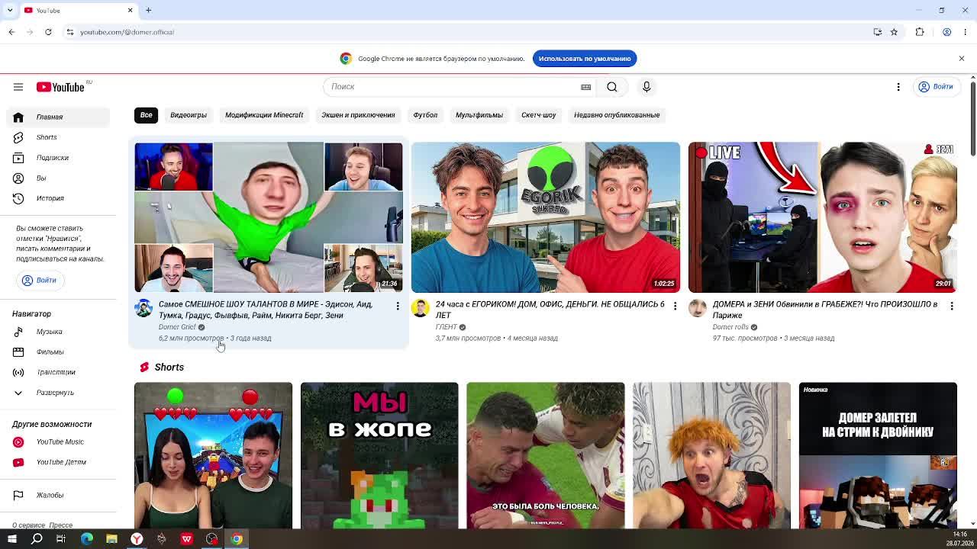This screenshot has width=977, height=549.
Task: Open ГЛЕНТ channel avatar
Action: (421, 308)
